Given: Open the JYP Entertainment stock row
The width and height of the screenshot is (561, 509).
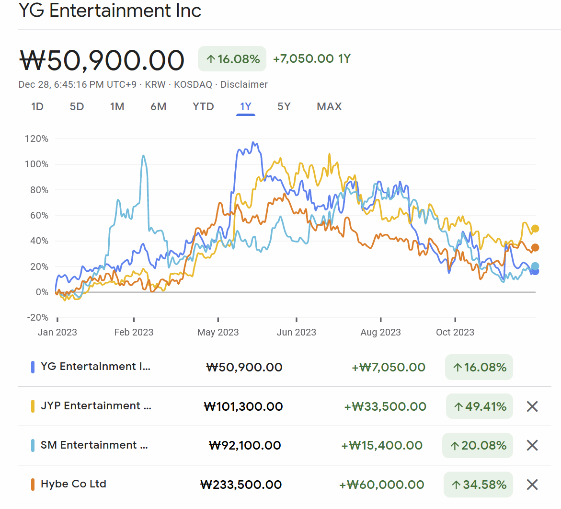Looking at the screenshot, I should tap(96, 406).
